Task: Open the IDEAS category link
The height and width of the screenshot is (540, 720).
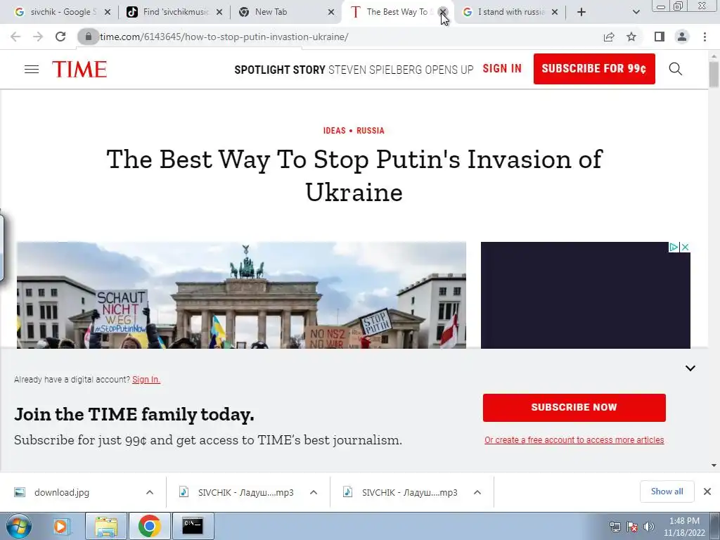Action: pyautogui.click(x=334, y=130)
